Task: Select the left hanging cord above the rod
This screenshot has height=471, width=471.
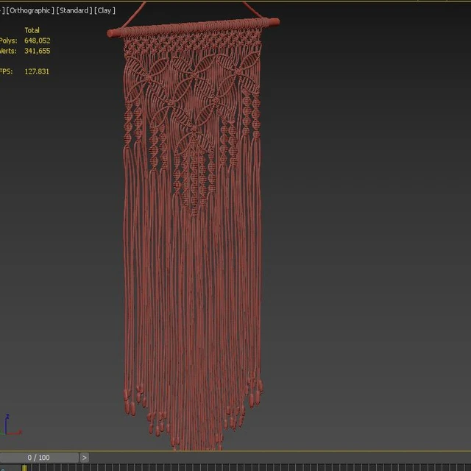Action: pos(135,15)
